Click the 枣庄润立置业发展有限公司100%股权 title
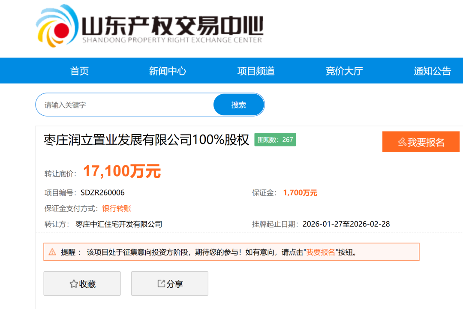 pyautogui.click(x=146, y=140)
